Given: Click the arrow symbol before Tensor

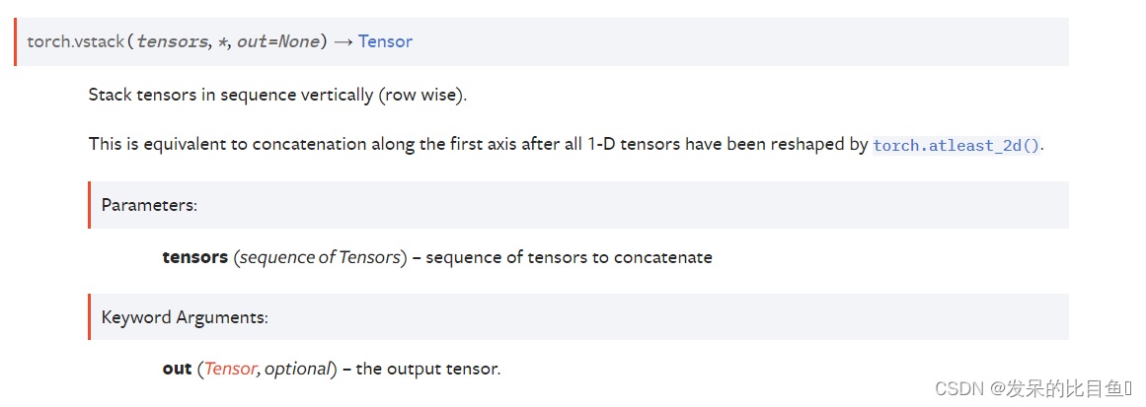Looking at the screenshot, I should click(344, 41).
